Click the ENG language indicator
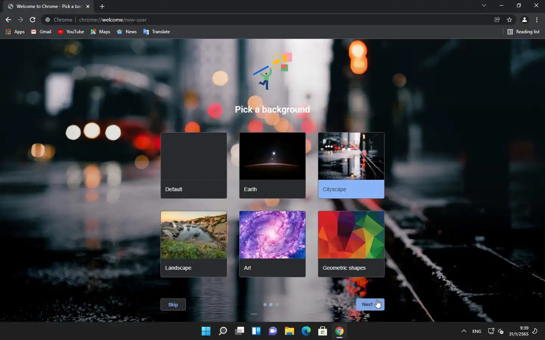The height and width of the screenshot is (340, 545). pyautogui.click(x=477, y=331)
